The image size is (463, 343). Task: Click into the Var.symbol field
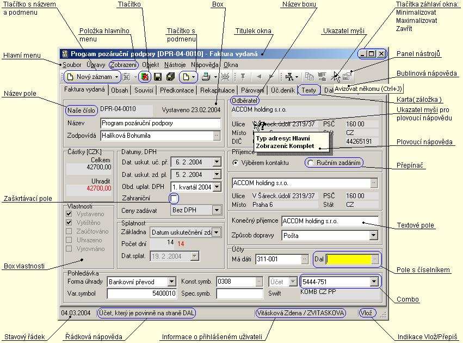[142, 293]
